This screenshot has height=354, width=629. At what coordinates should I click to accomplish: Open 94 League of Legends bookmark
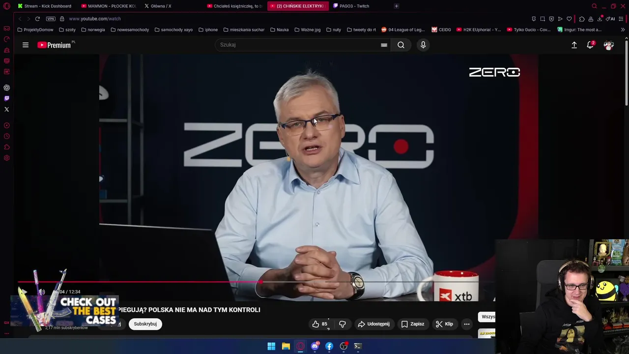point(403,29)
